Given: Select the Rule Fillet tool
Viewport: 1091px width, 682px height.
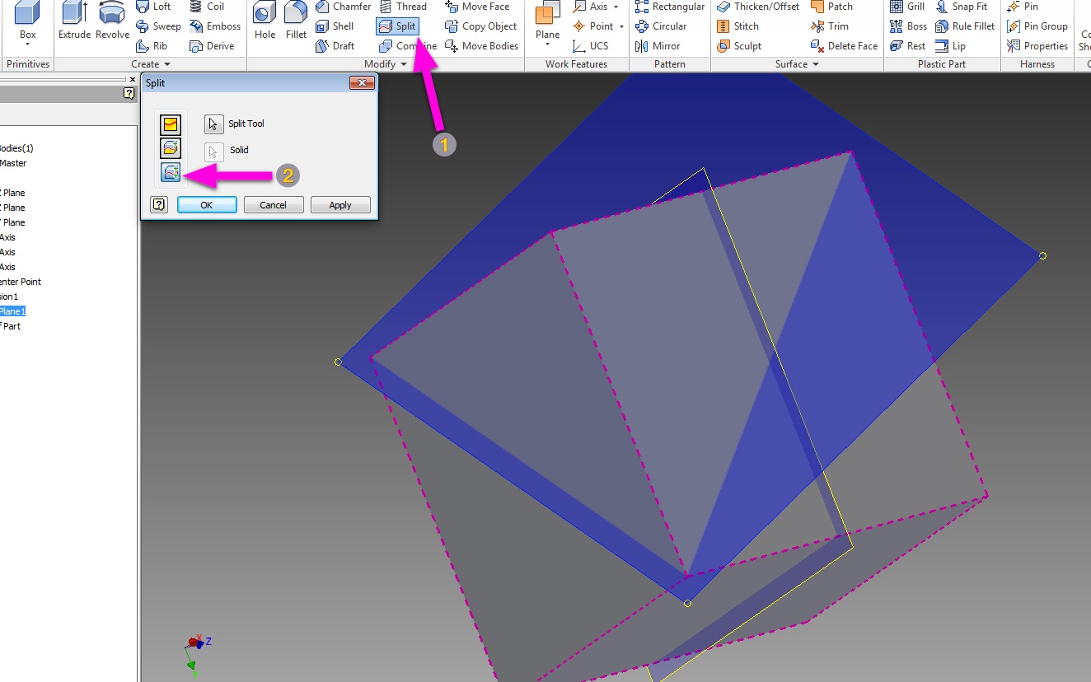Looking at the screenshot, I should point(965,26).
